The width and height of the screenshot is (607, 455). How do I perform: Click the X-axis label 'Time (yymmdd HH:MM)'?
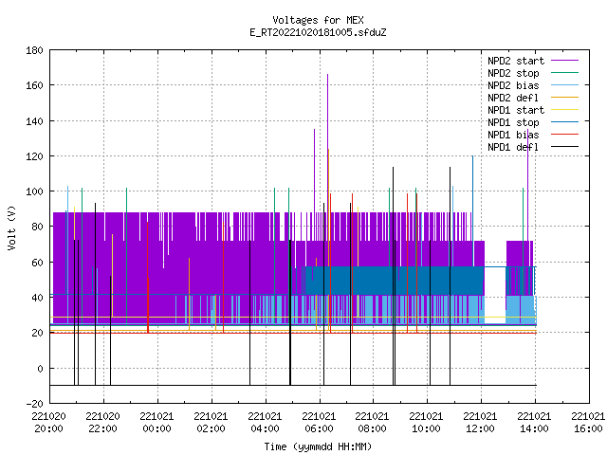(318, 446)
